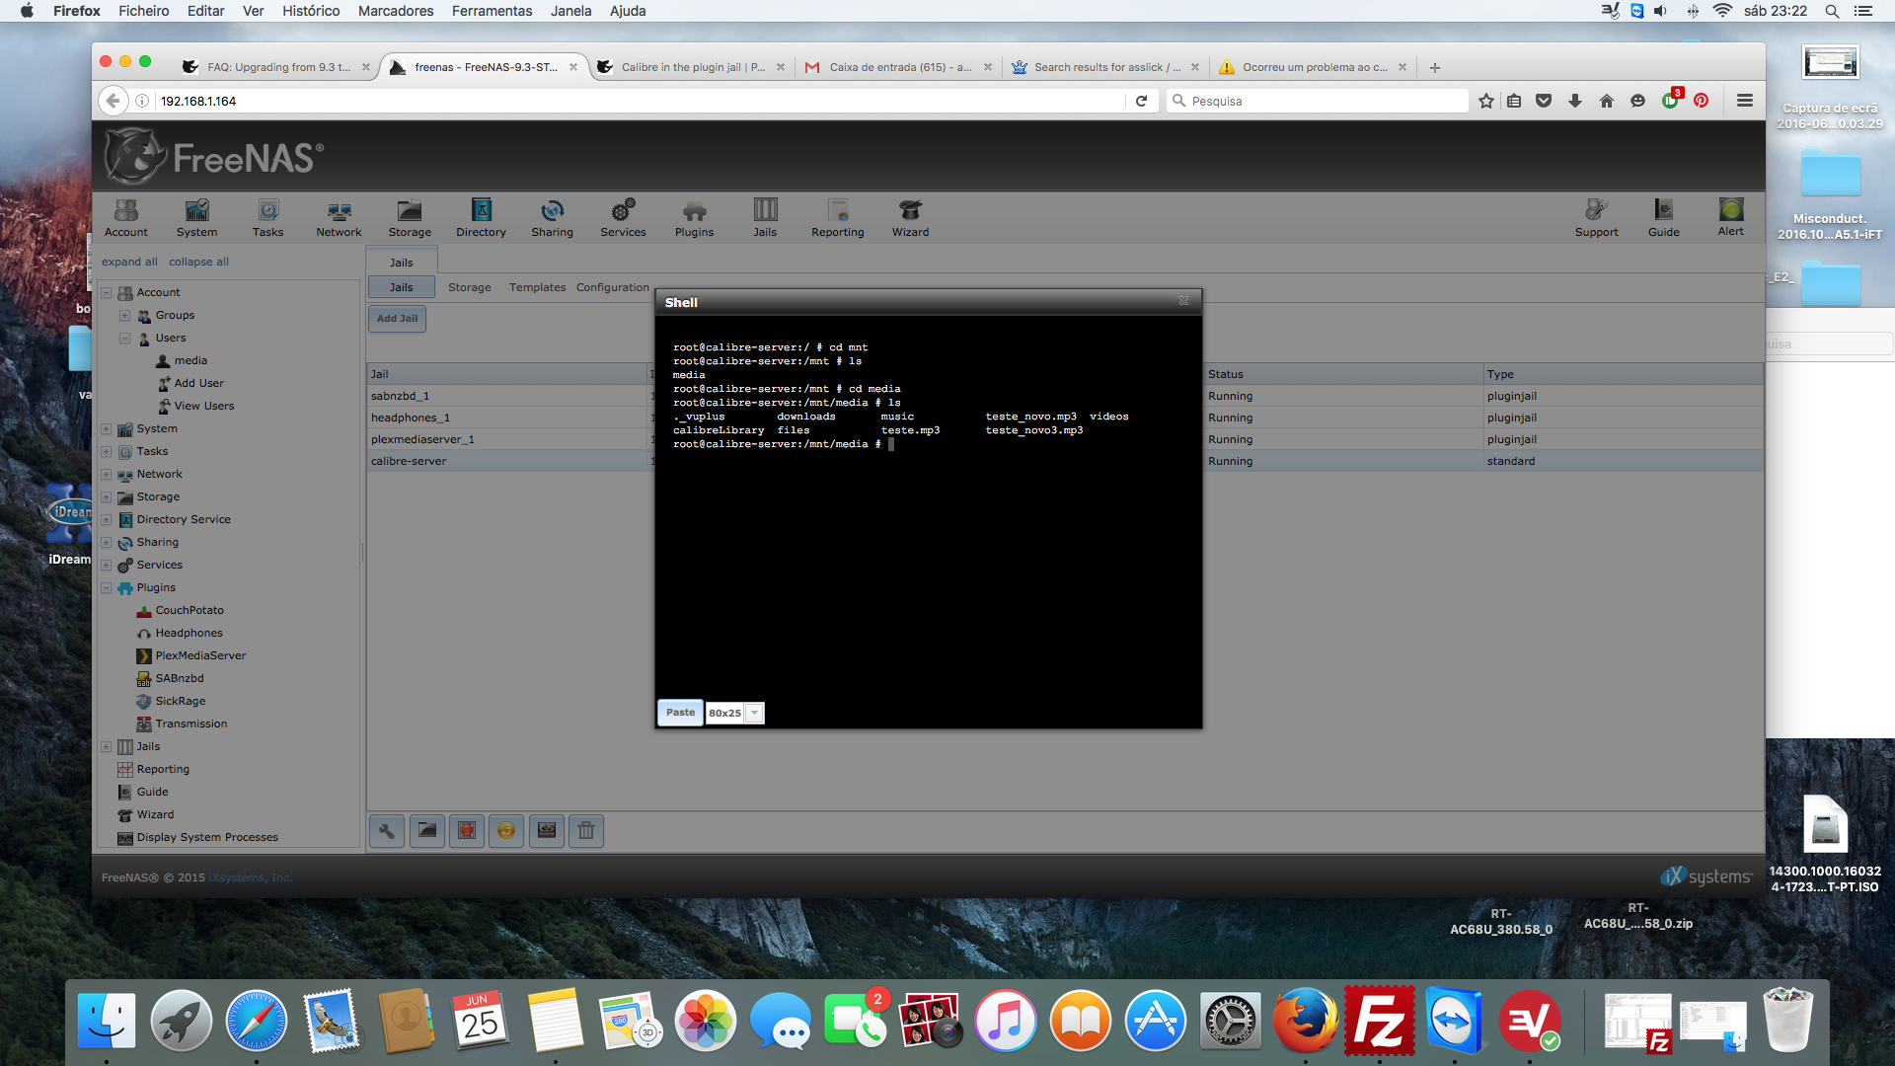Screen dimensions: 1895x1066
Task: Click the Paste button in the Shell
Action: [x=680, y=713]
